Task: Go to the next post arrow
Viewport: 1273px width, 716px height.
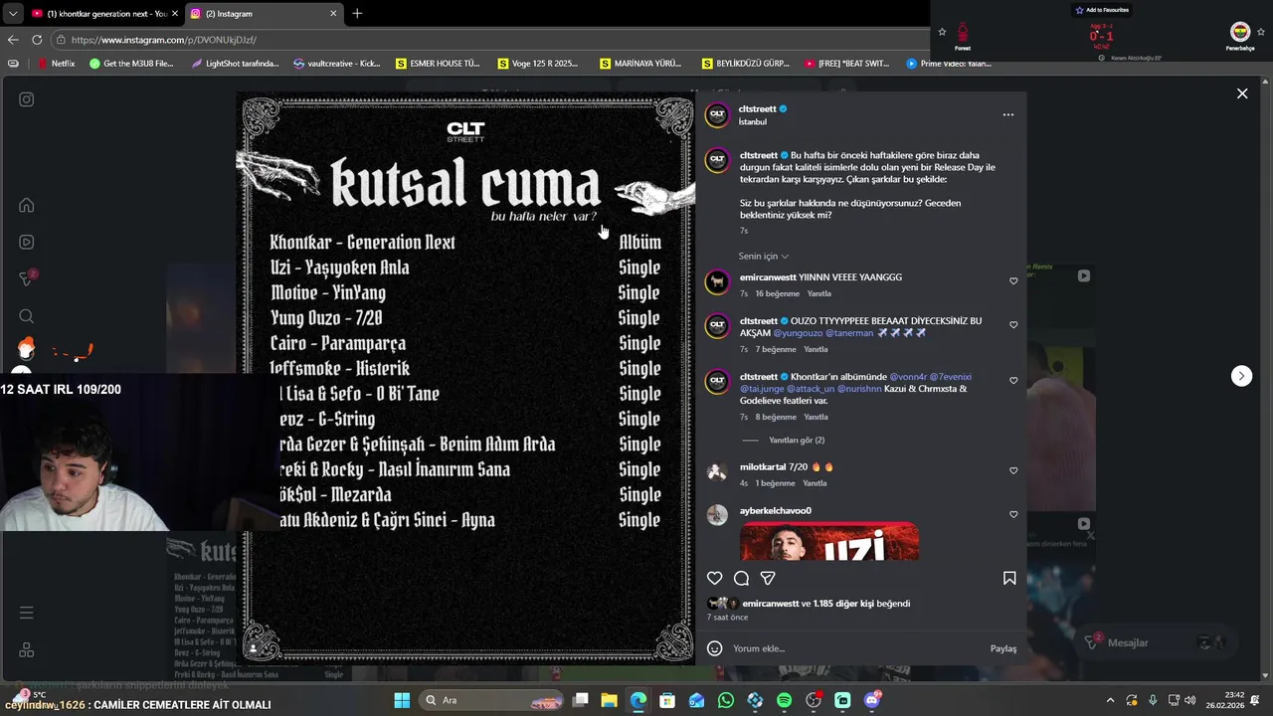Action: coord(1241,376)
